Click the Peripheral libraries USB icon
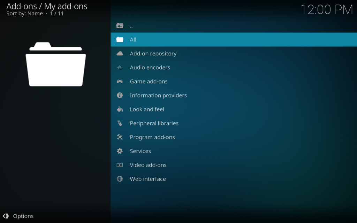 click(x=120, y=123)
